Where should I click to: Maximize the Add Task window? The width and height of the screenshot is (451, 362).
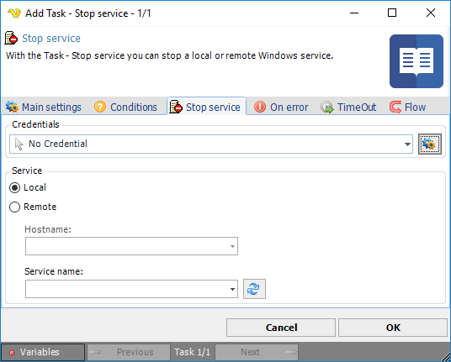392,13
